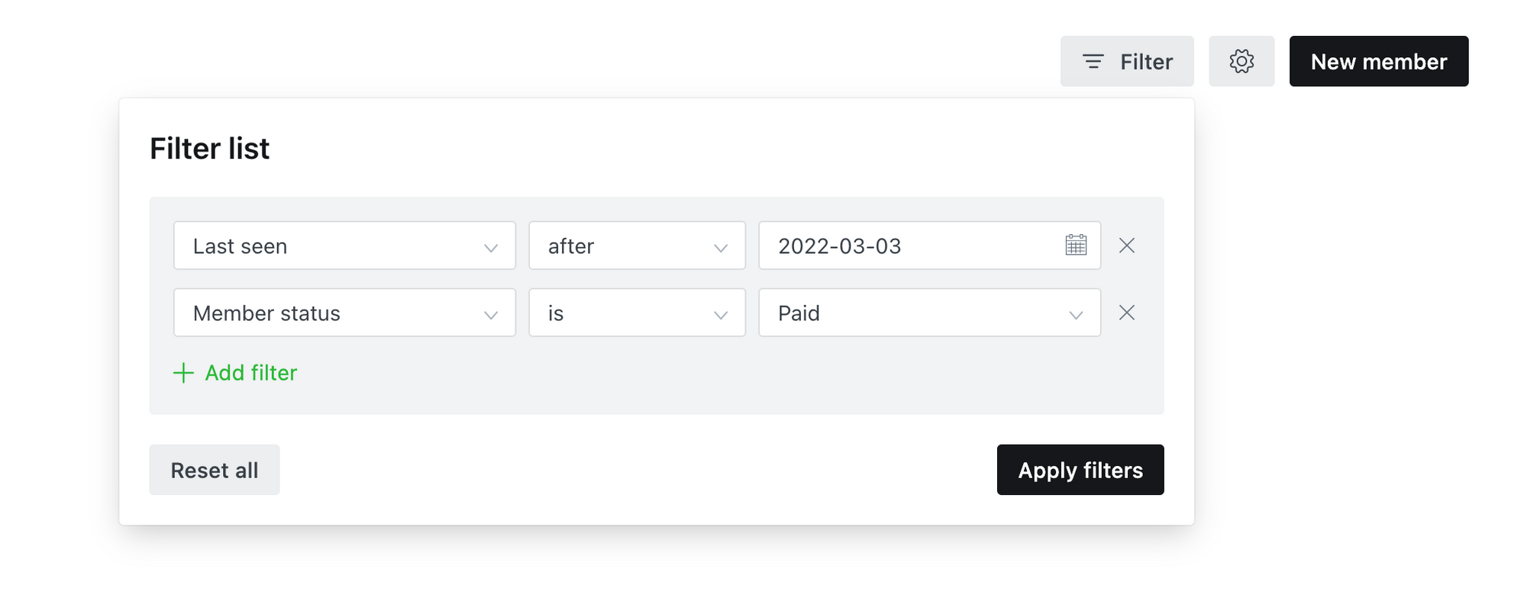This screenshot has width=1527, height=601.
Task: Open the Member status field dropdown
Action: coord(344,313)
